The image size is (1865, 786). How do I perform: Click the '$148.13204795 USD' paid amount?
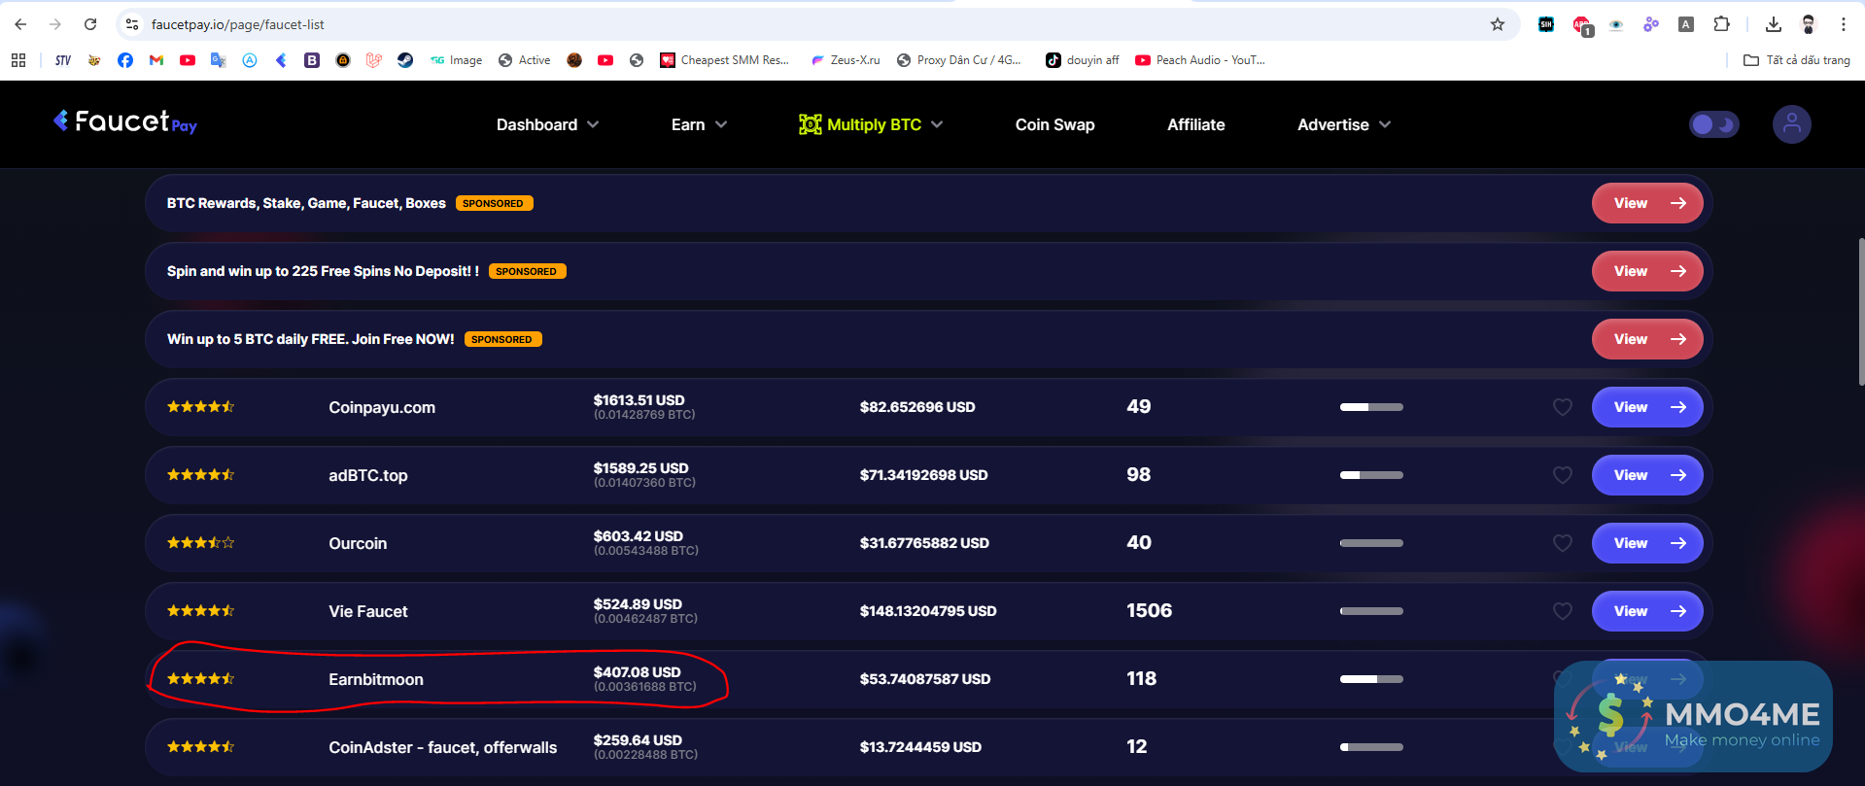(x=928, y=611)
